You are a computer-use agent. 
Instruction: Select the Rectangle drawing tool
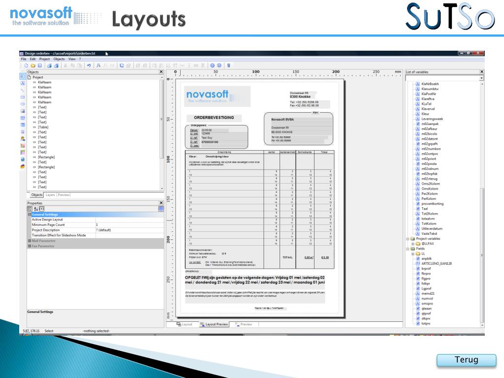[x=23, y=97]
